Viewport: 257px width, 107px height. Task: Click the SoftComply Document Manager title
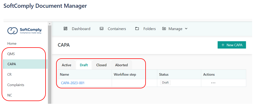[45, 6]
